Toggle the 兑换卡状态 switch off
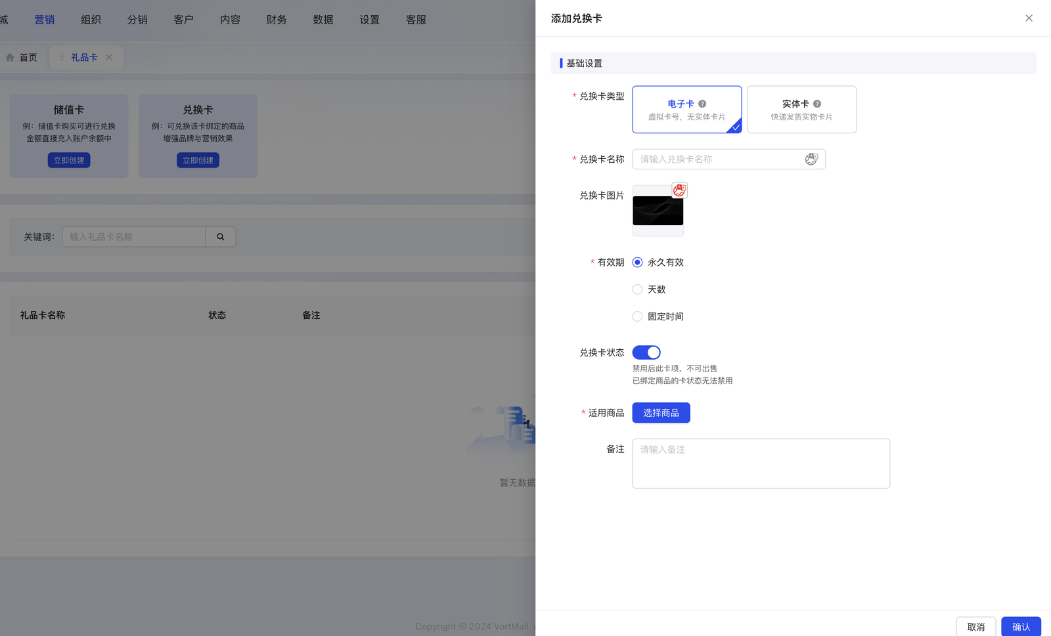1051x636 pixels. tap(646, 352)
